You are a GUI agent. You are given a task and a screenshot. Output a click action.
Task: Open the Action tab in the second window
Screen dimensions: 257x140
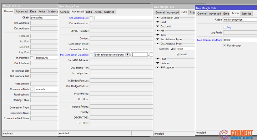click(98, 12)
